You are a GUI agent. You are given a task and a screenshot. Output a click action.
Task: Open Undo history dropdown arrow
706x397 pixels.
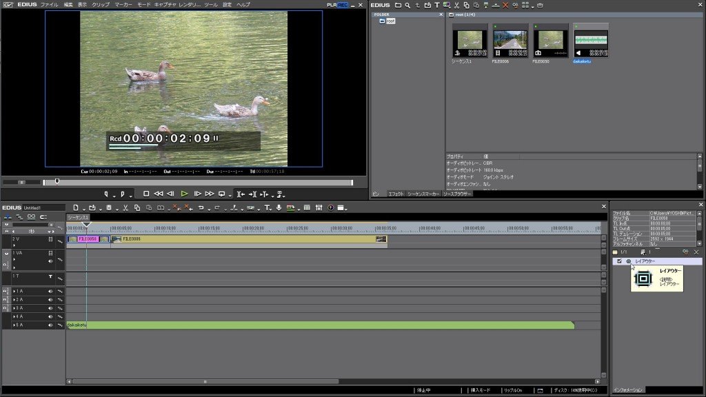tap(208, 209)
